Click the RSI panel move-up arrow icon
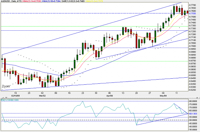Image resolution: width=200 pixels, height=132 pixels. coord(3,98)
